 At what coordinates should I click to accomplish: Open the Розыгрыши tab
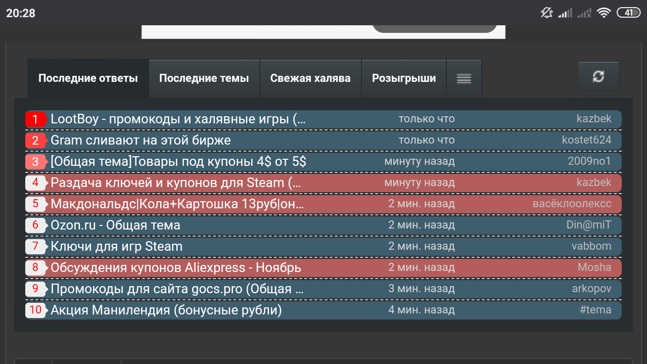point(404,78)
